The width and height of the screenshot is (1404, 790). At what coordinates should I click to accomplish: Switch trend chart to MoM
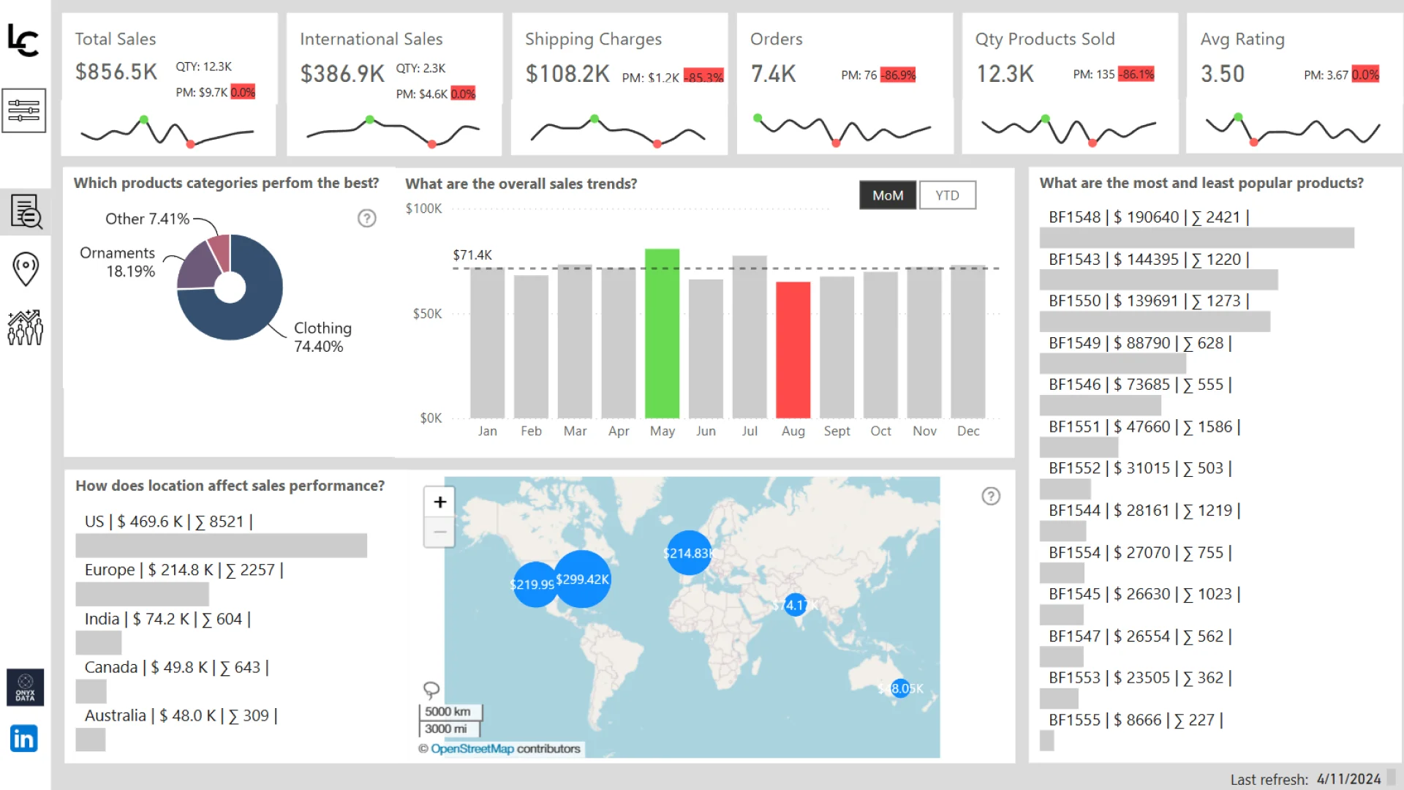pos(888,195)
